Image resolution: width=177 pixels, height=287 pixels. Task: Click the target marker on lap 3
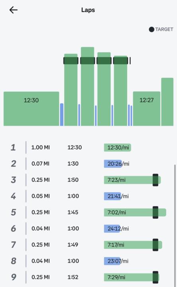155,180
